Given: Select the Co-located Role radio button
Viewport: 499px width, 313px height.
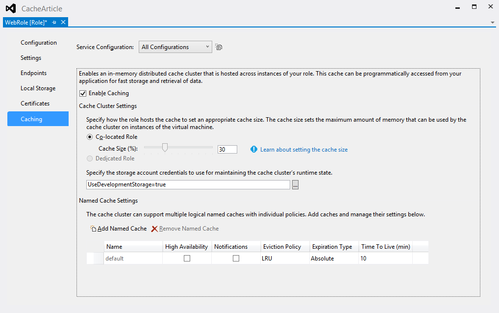Looking at the screenshot, I should click(90, 137).
